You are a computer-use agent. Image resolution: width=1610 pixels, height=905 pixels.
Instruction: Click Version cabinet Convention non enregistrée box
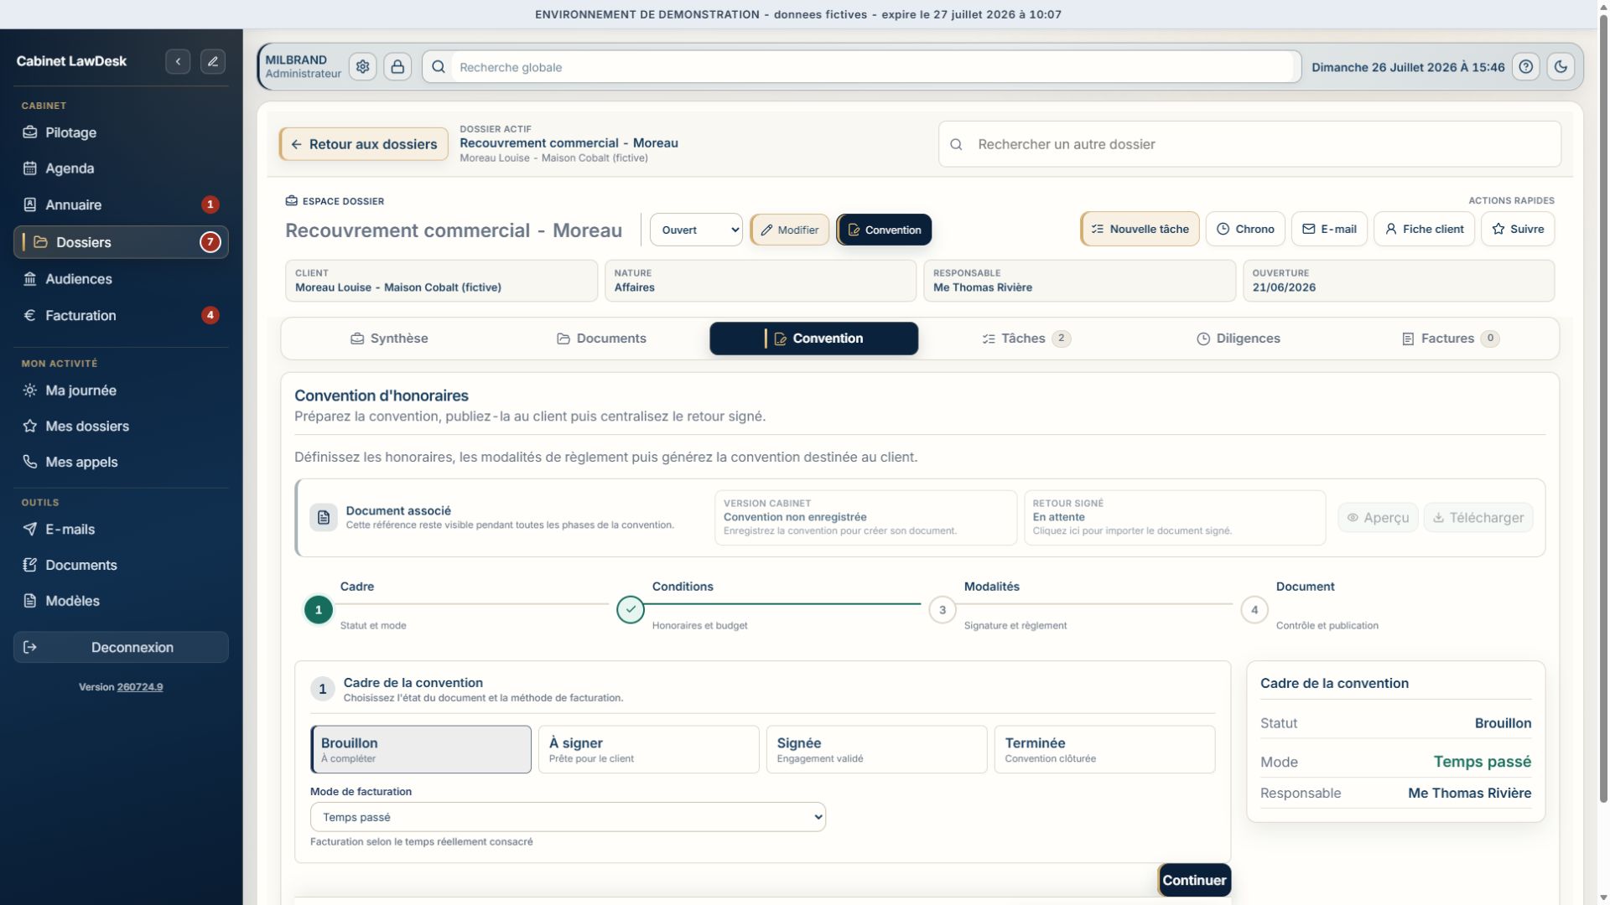pyautogui.click(x=865, y=518)
